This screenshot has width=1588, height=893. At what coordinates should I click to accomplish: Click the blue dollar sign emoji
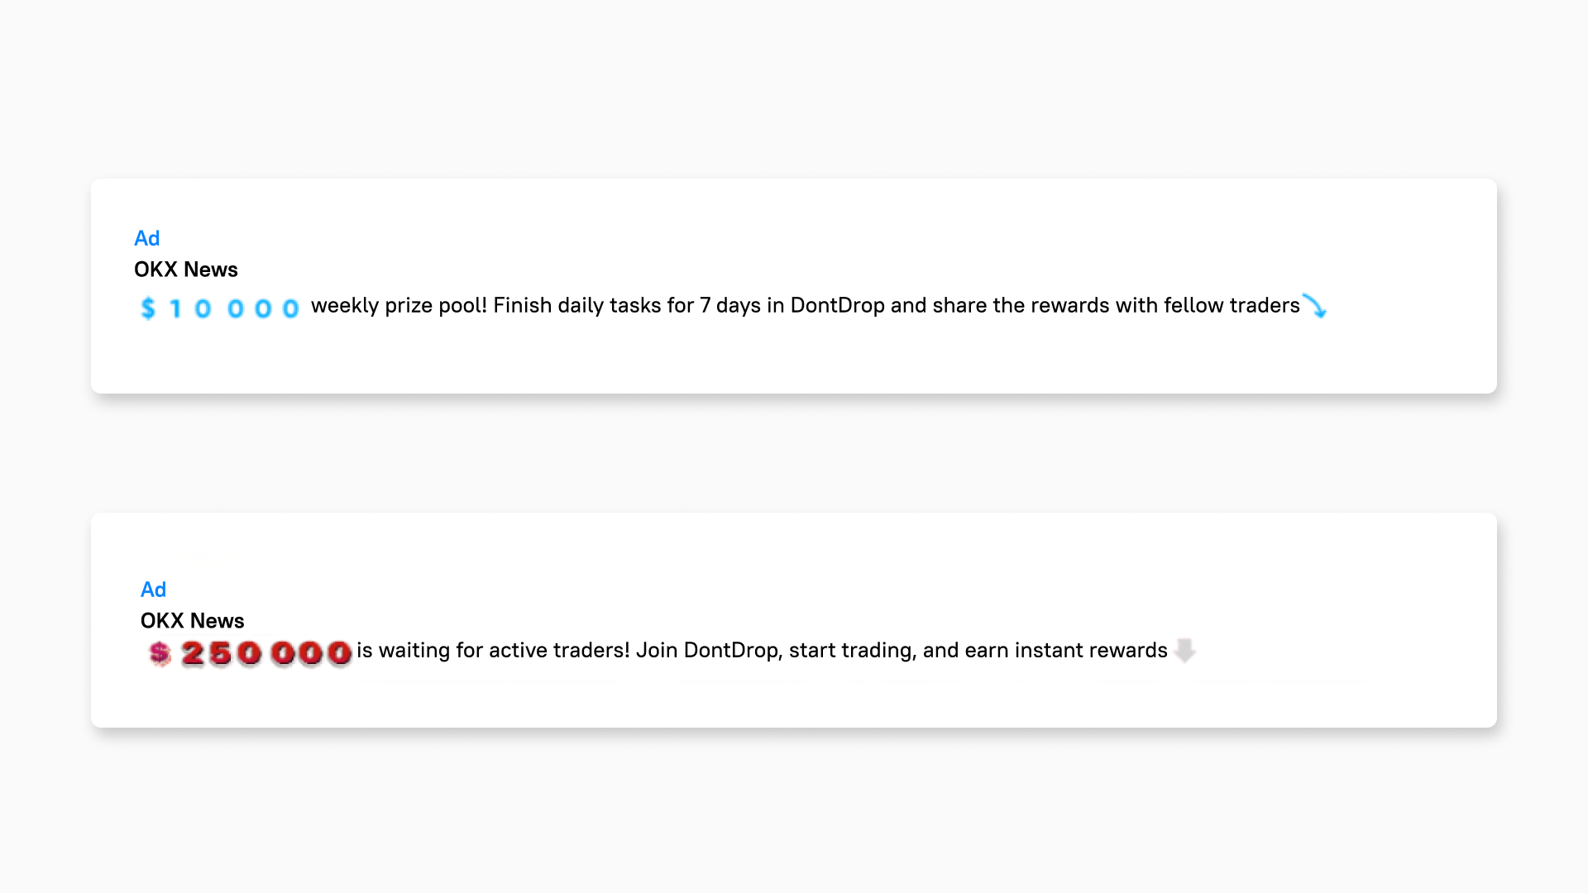click(148, 308)
